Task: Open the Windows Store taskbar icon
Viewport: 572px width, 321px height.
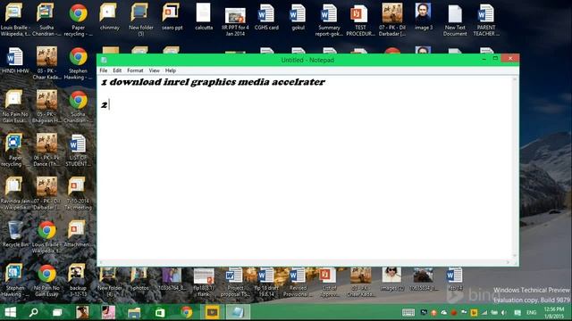Action: point(160,312)
